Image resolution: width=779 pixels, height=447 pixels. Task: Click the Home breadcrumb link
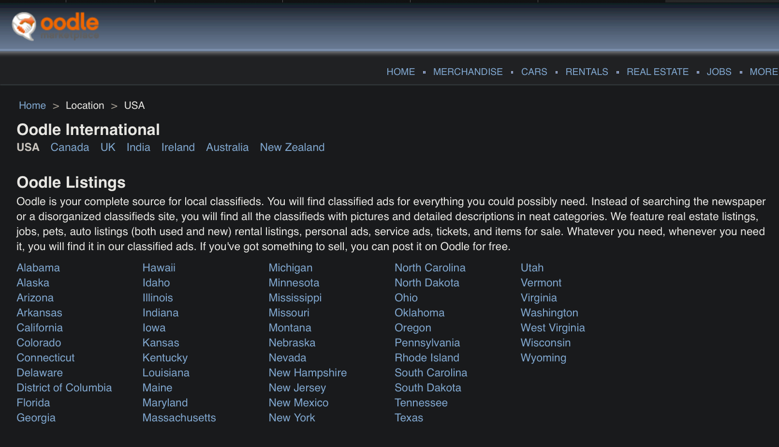point(32,105)
